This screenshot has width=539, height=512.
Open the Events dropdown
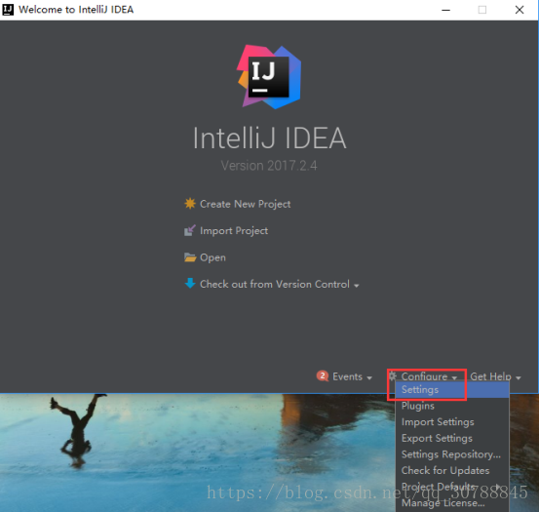[352, 376]
